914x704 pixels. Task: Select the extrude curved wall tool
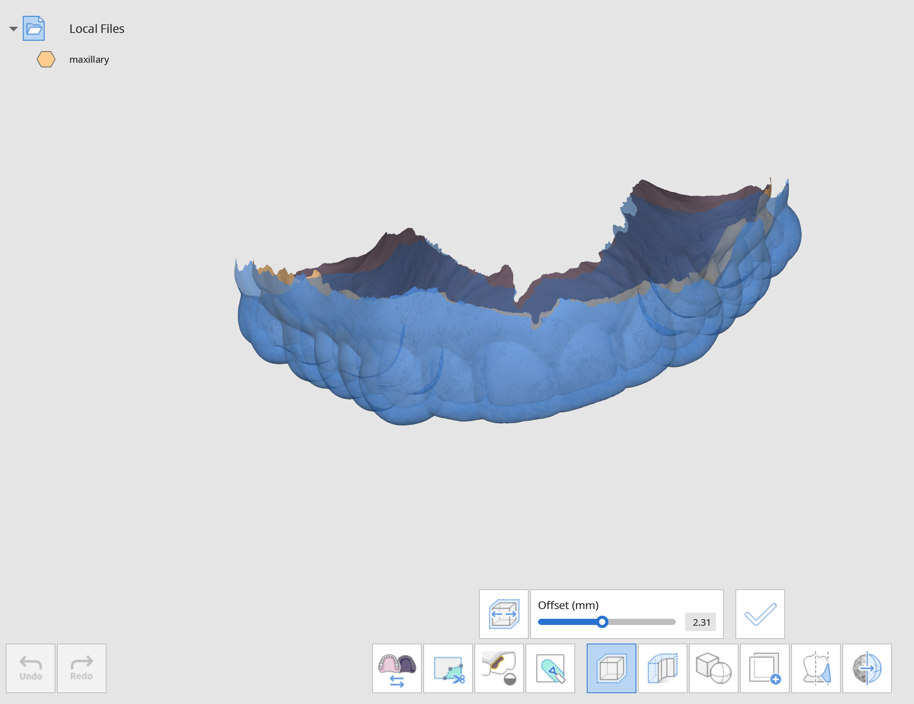[663, 668]
